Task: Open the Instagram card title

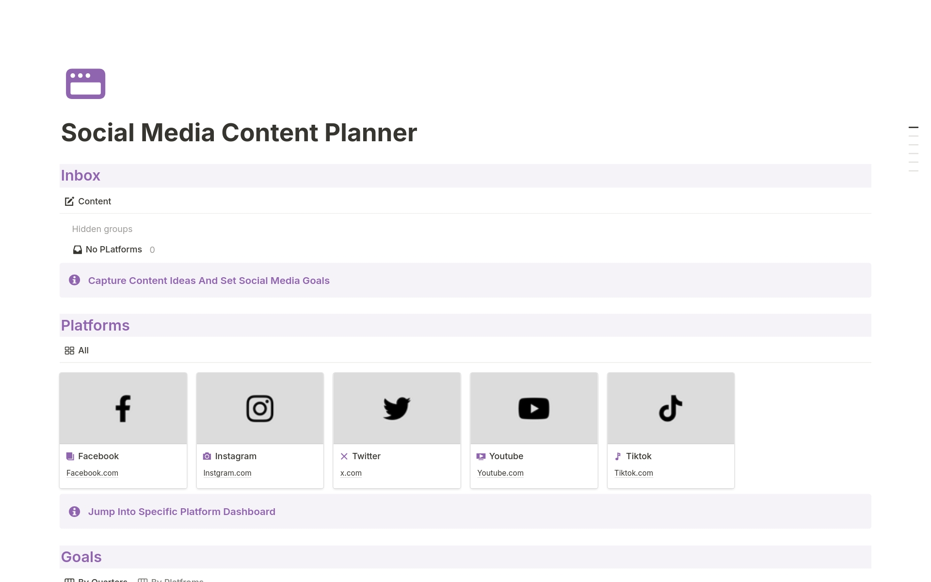Action: click(x=236, y=456)
